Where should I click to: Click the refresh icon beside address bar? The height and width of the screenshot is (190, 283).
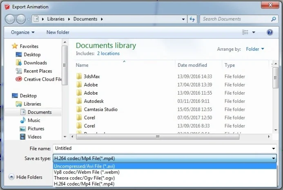[x=192, y=19]
